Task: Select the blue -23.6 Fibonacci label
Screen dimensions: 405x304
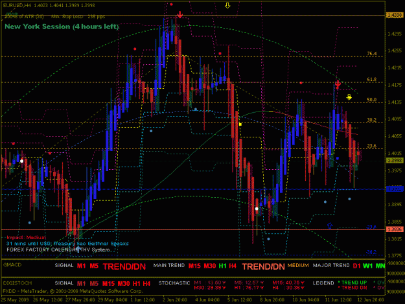Action: point(371,227)
